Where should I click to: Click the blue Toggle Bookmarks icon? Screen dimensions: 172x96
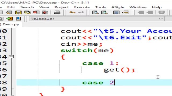click(18, 19)
